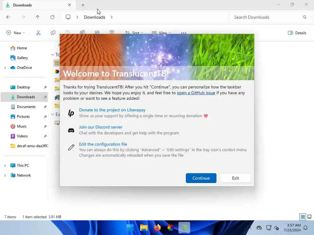314x235 pixels.
Task: Toggle the Details pane
Action: point(297,33)
